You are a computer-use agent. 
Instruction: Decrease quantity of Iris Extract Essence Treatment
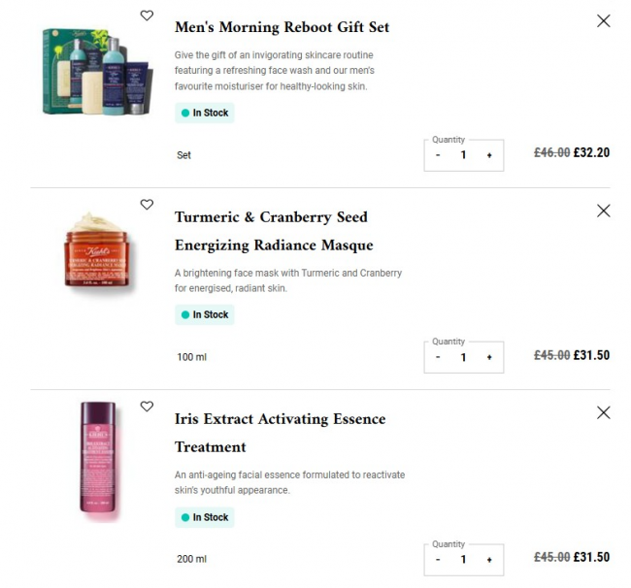click(438, 559)
